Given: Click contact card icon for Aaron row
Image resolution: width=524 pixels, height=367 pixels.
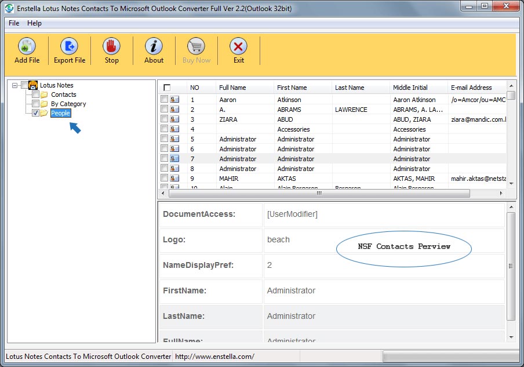Looking at the screenshot, I should [x=174, y=100].
